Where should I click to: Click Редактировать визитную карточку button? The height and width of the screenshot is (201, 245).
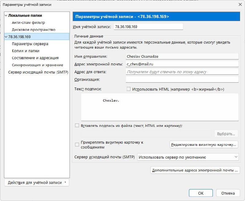point(204,144)
